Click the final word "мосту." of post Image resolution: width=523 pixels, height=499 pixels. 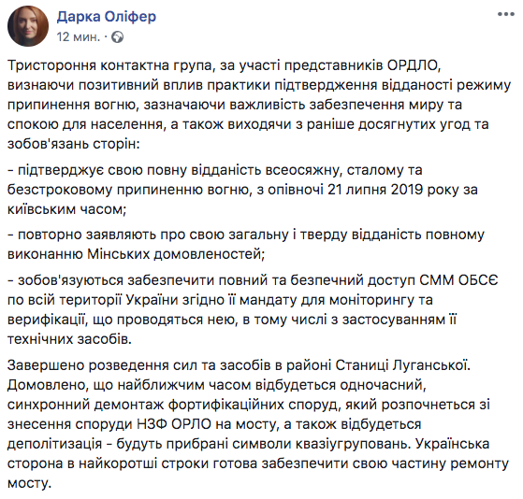[30, 483]
